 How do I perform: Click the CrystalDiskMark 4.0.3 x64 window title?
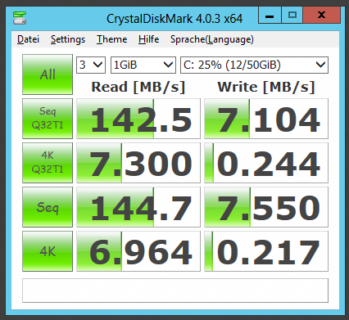[x=174, y=19]
